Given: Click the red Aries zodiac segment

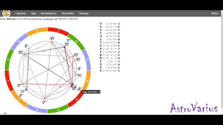Looking at the screenshot, I should (x=8, y=81).
